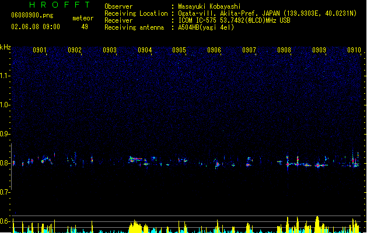Image resolution: width=367 pixels, height=233 pixels.
Task: Click the 0.8 kHz axis label
Action: coord(5,163)
